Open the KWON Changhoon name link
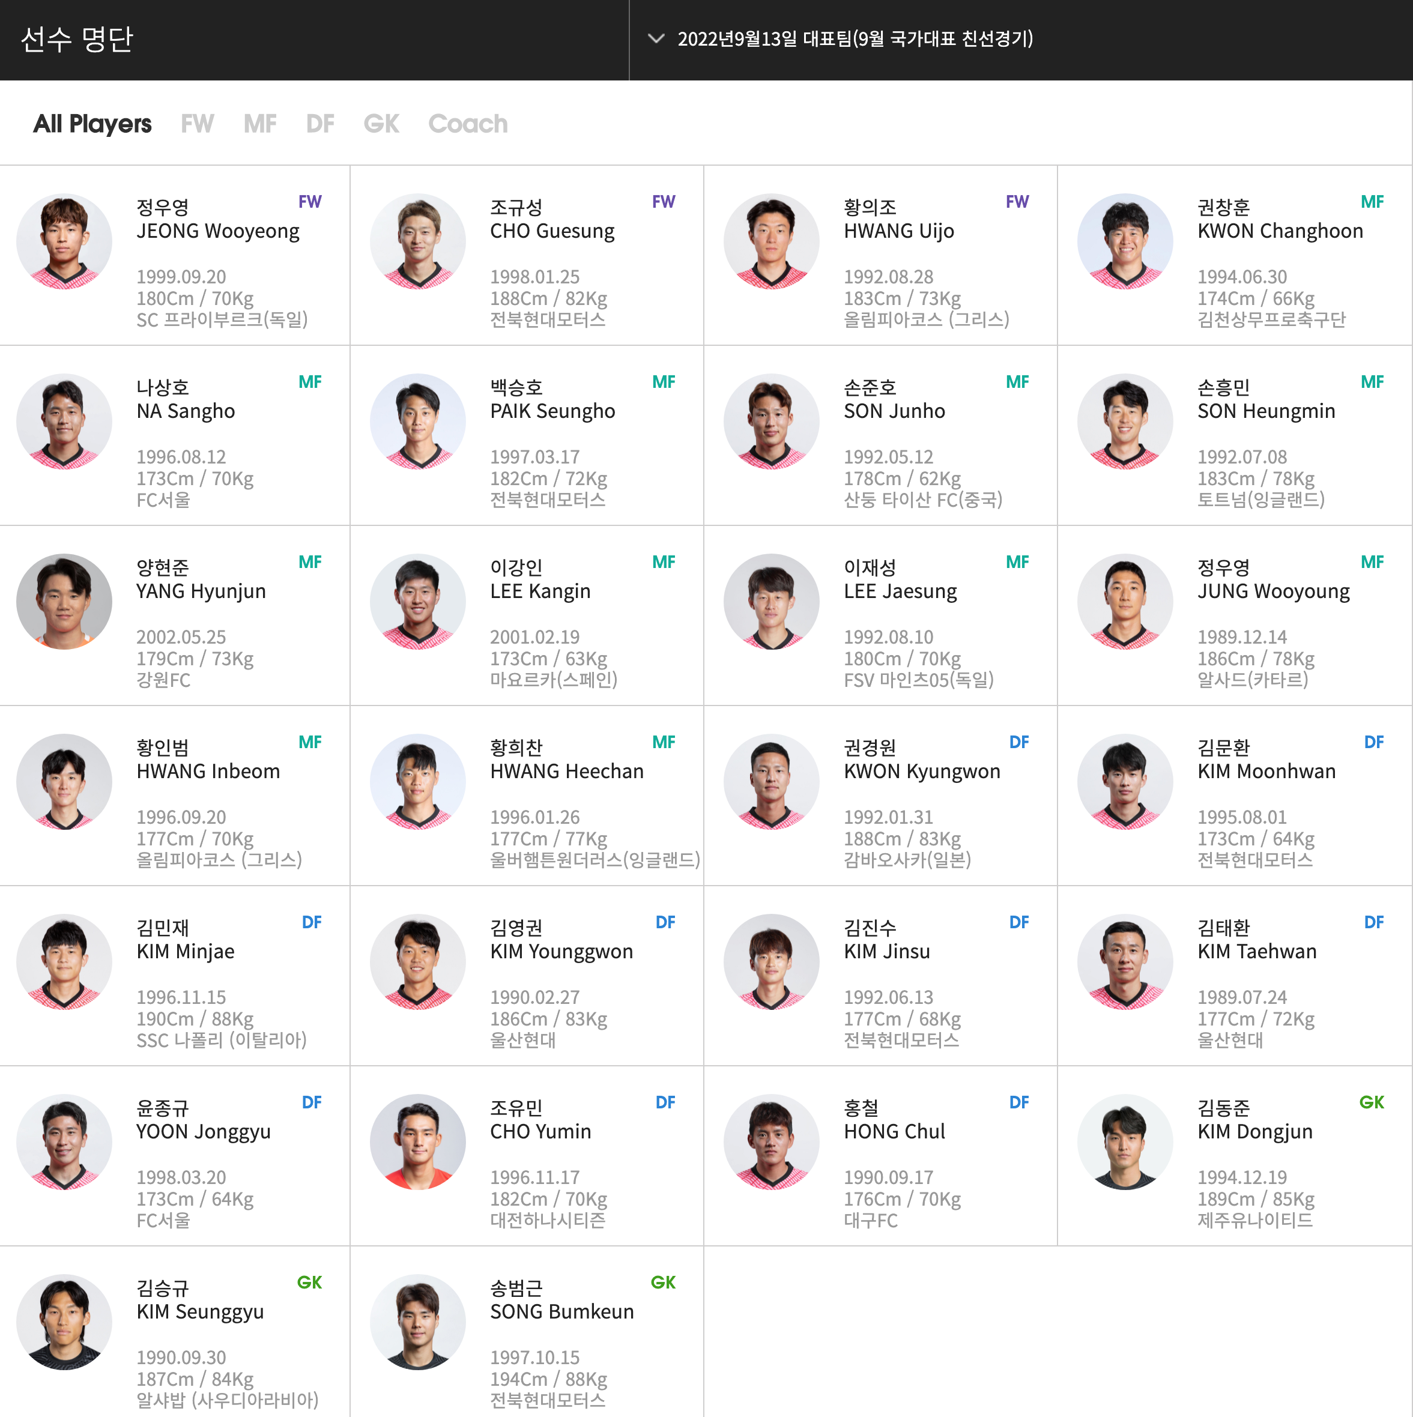Screen dimensions: 1413x1417 tap(1280, 231)
